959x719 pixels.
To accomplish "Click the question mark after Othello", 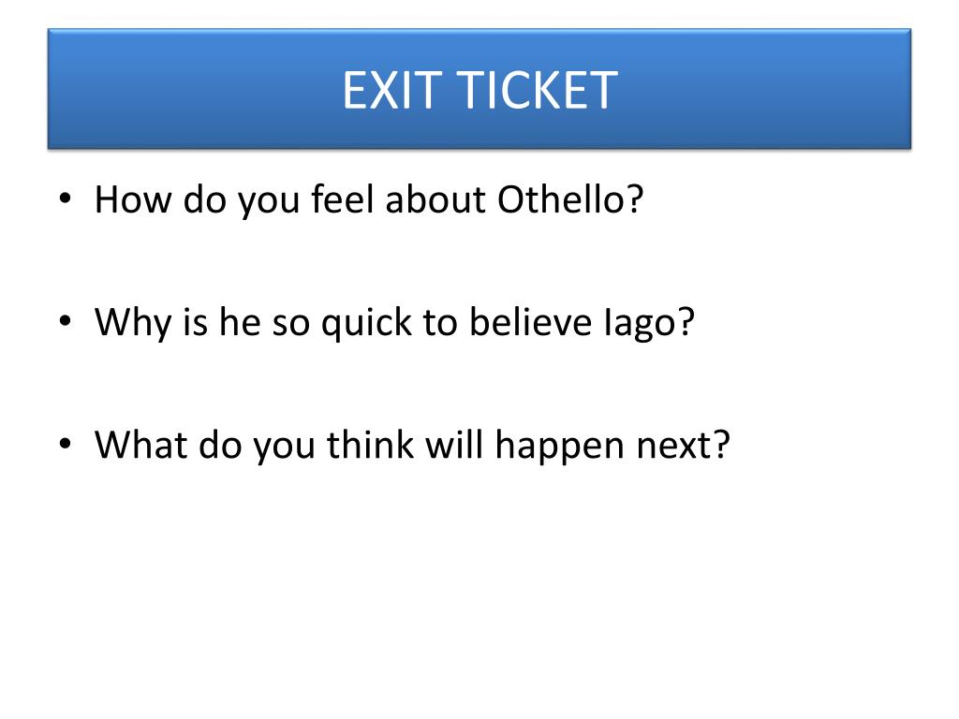I will pyautogui.click(x=635, y=199).
